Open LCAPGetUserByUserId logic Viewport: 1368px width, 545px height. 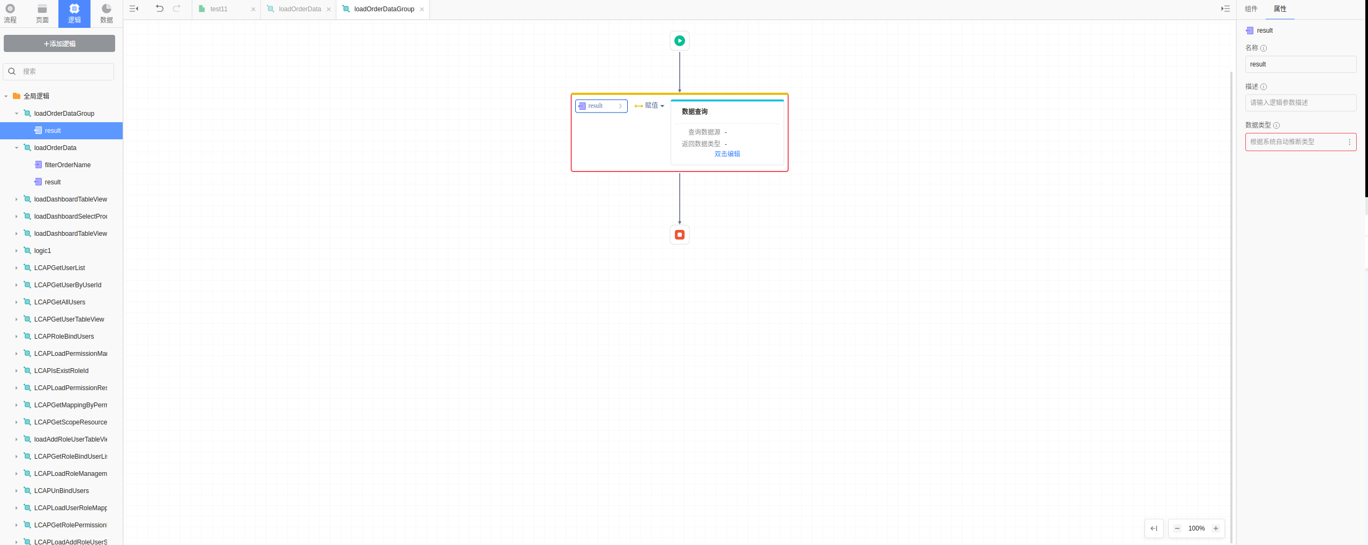pos(67,285)
